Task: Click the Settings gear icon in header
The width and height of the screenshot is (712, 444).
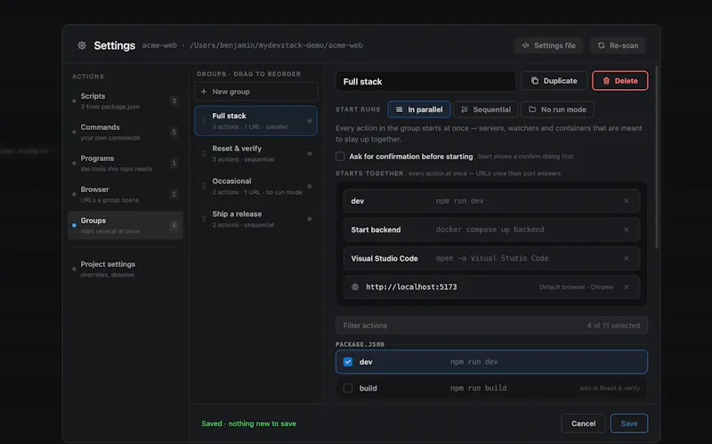Action: pos(82,45)
